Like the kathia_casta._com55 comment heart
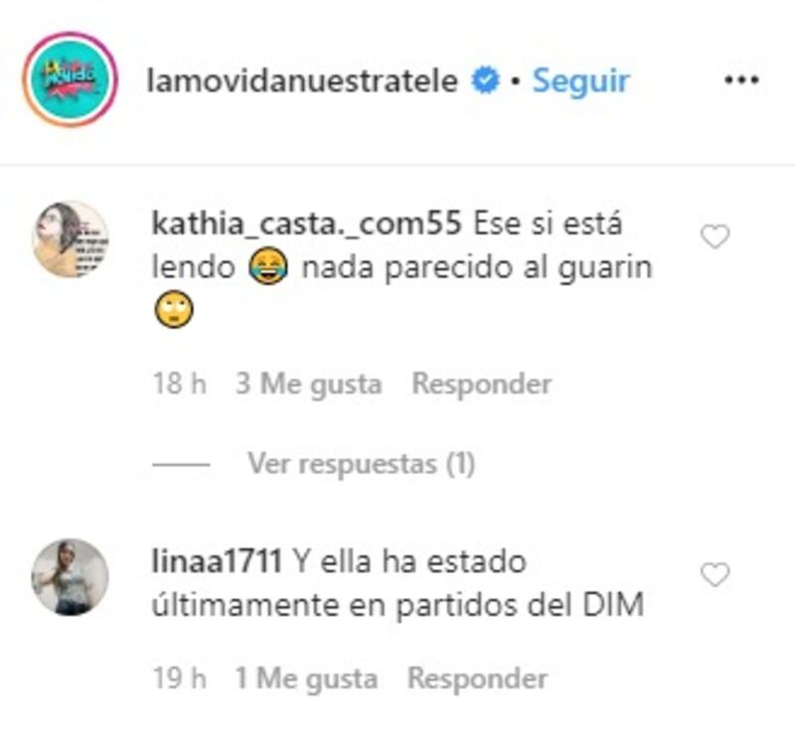The width and height of the screenshot is (795, 739). (715, 236)
